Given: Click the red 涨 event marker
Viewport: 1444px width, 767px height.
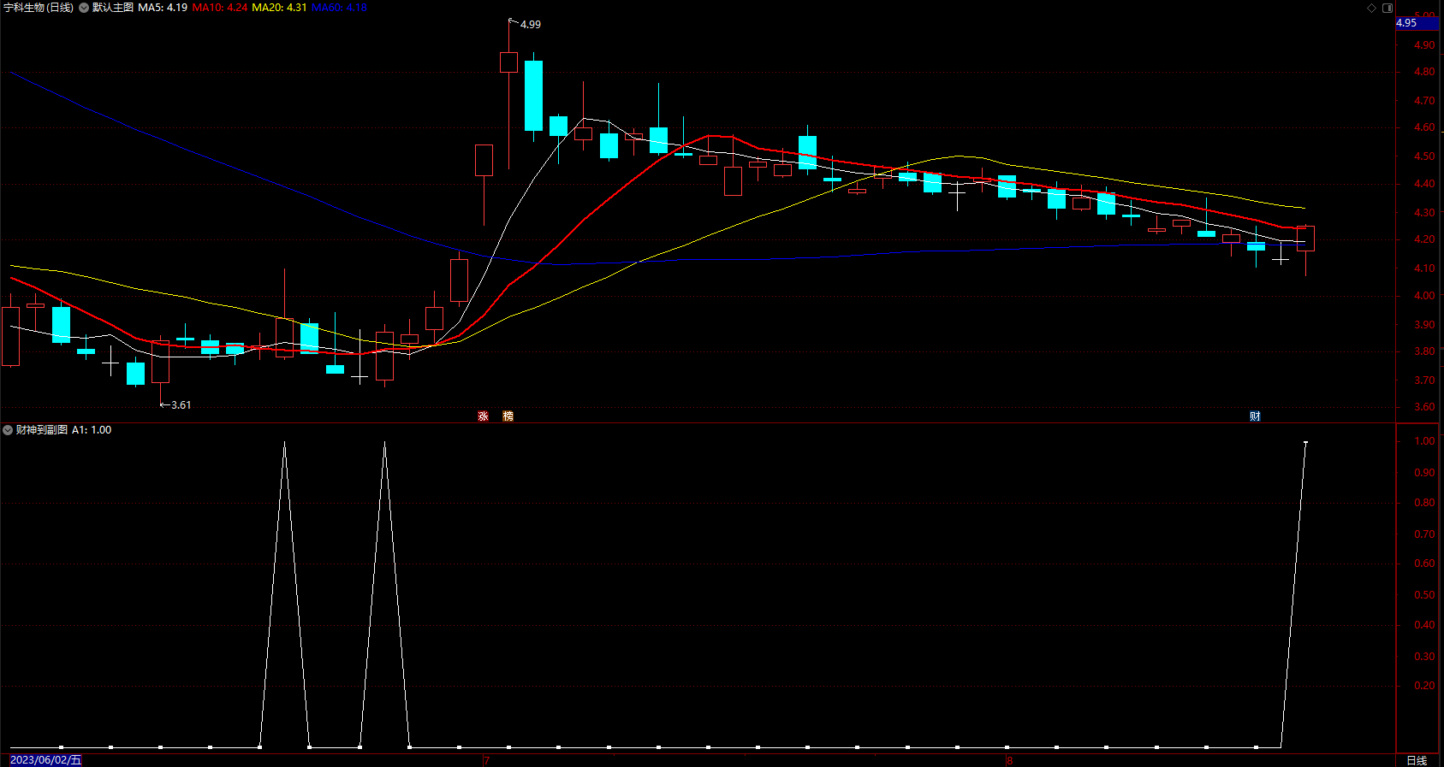Looking at the screenshot, I should click(484, 416).
